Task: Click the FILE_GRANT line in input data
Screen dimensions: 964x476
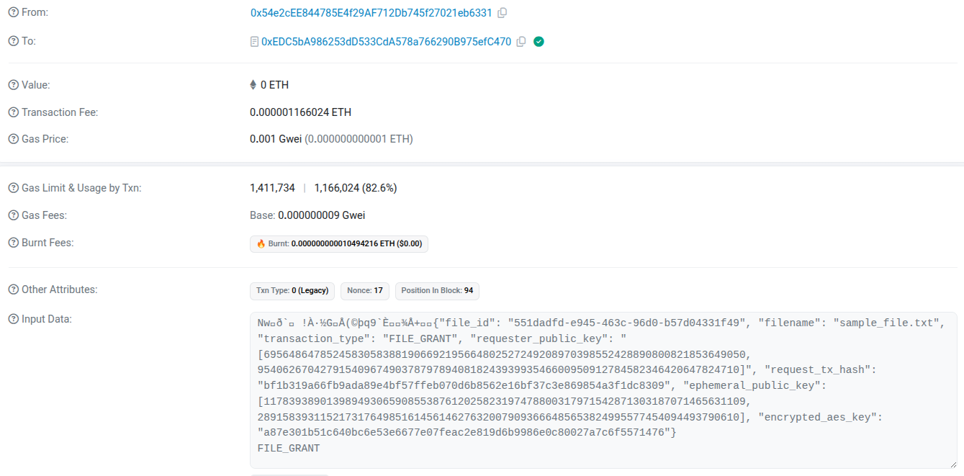Action: coord(289,448)
